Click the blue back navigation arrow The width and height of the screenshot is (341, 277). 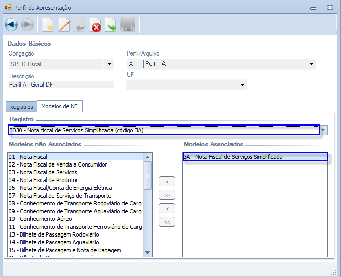click(x=11, y=24)
